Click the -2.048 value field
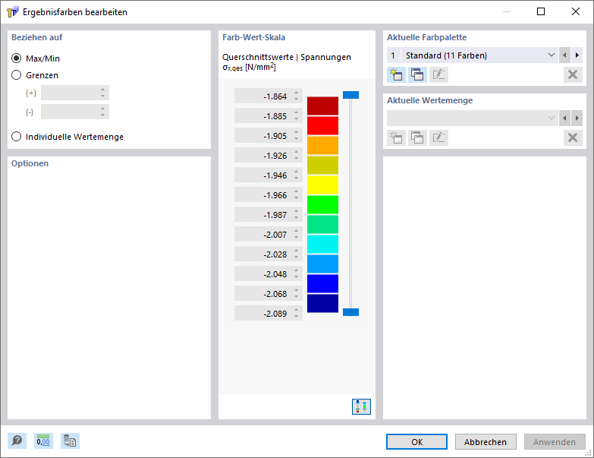 [x=269, y=273]
